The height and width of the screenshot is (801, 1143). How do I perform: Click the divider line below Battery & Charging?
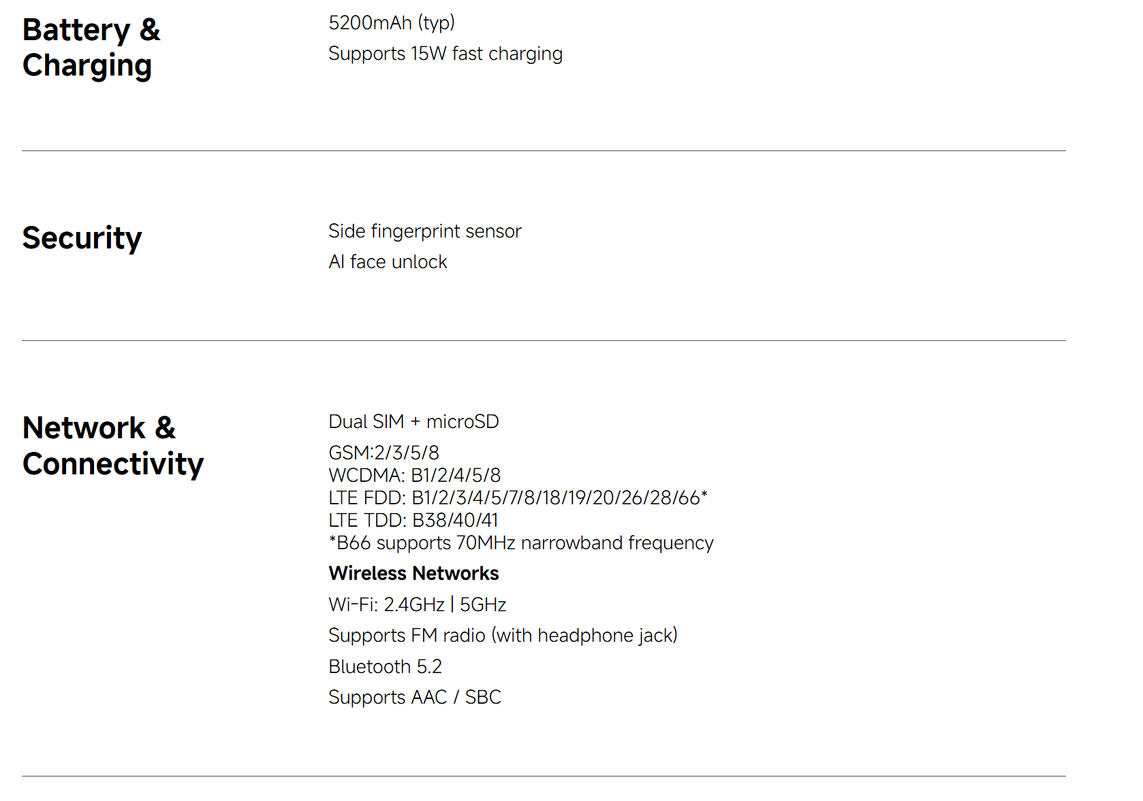pyautogui.click(x=544, y=151)
